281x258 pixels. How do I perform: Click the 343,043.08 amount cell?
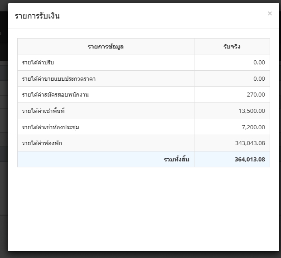pos(250,143)
